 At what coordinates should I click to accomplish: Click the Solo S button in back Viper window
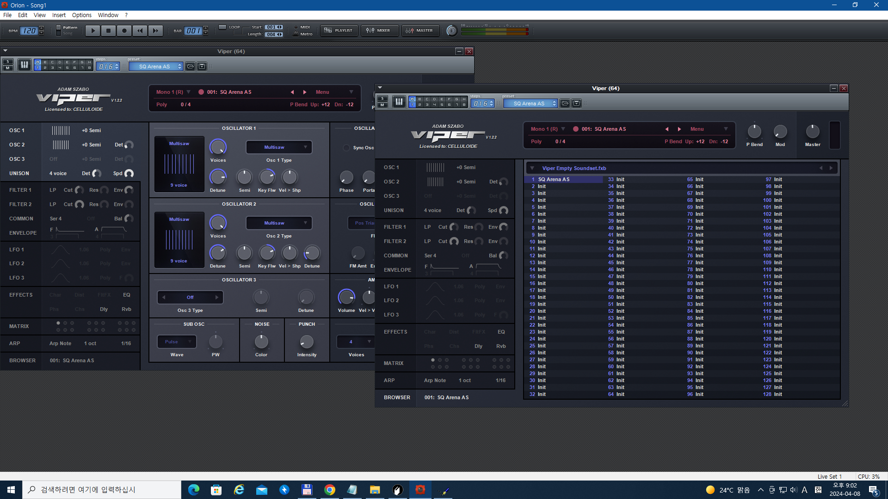coord(8,62)
